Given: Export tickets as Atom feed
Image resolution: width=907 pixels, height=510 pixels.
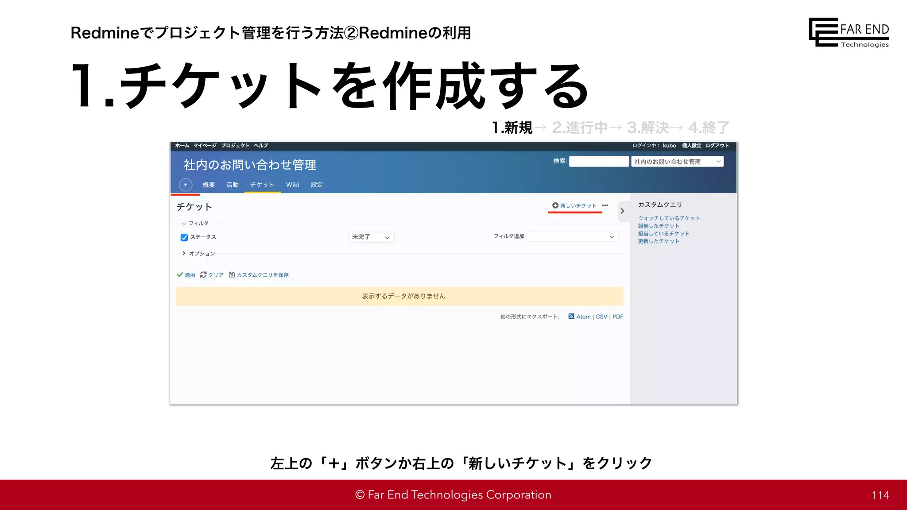Looking at the screenshot, I should pyautogui.click(x=583, y=317).
